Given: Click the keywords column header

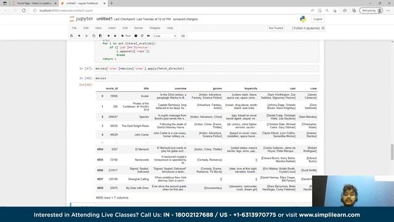Looking at the screenshot, I should (251, 89).
